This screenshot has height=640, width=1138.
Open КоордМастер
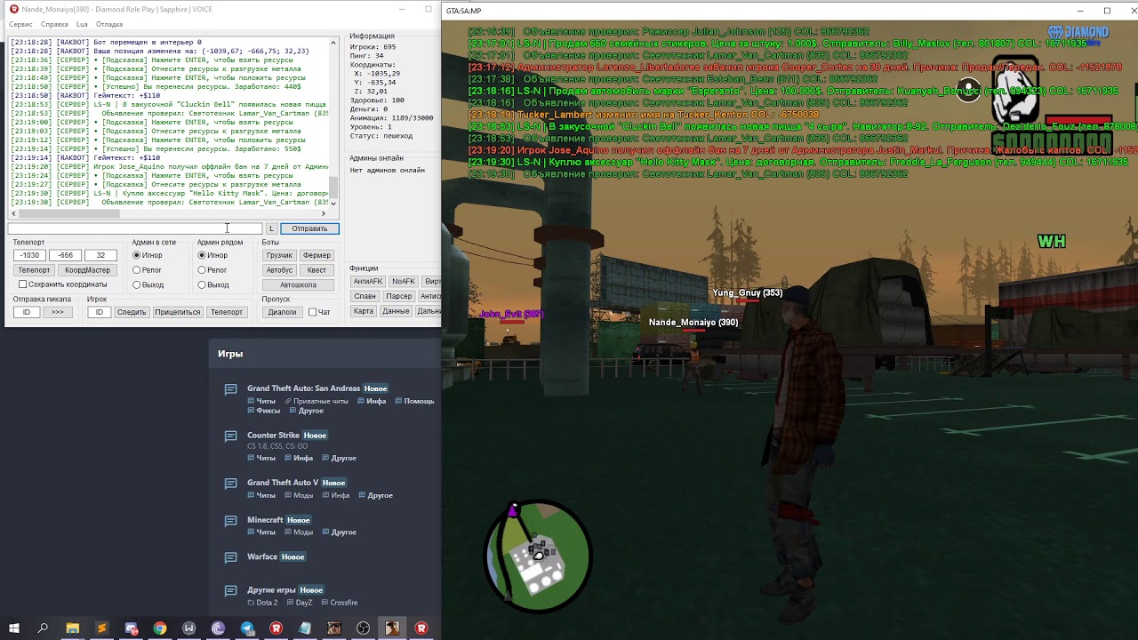tap(87, 270)
